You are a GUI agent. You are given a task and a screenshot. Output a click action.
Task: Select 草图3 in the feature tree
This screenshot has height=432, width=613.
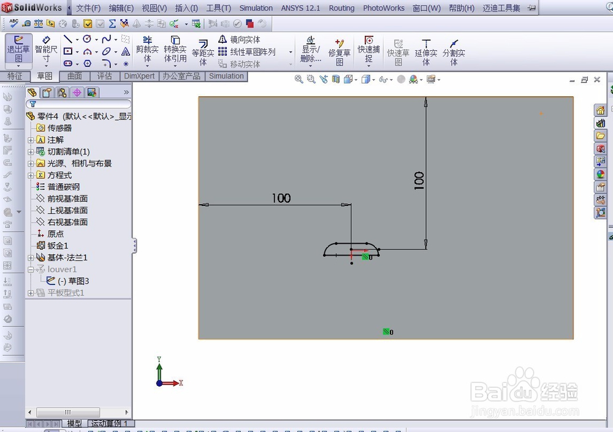point(73,281)
